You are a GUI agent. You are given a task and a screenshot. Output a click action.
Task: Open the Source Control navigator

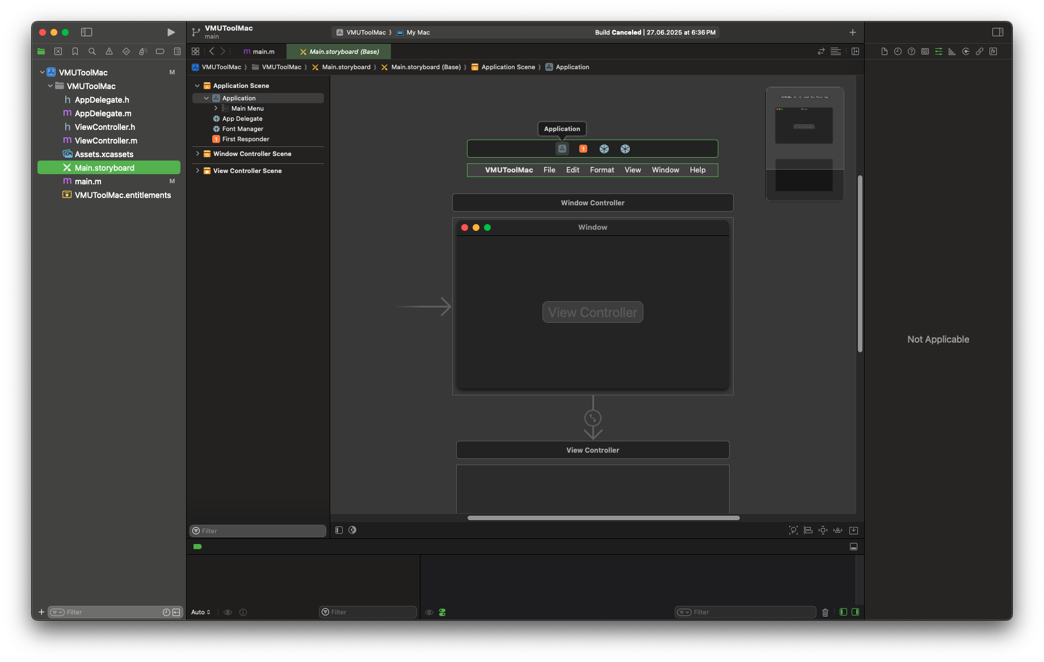58,52
